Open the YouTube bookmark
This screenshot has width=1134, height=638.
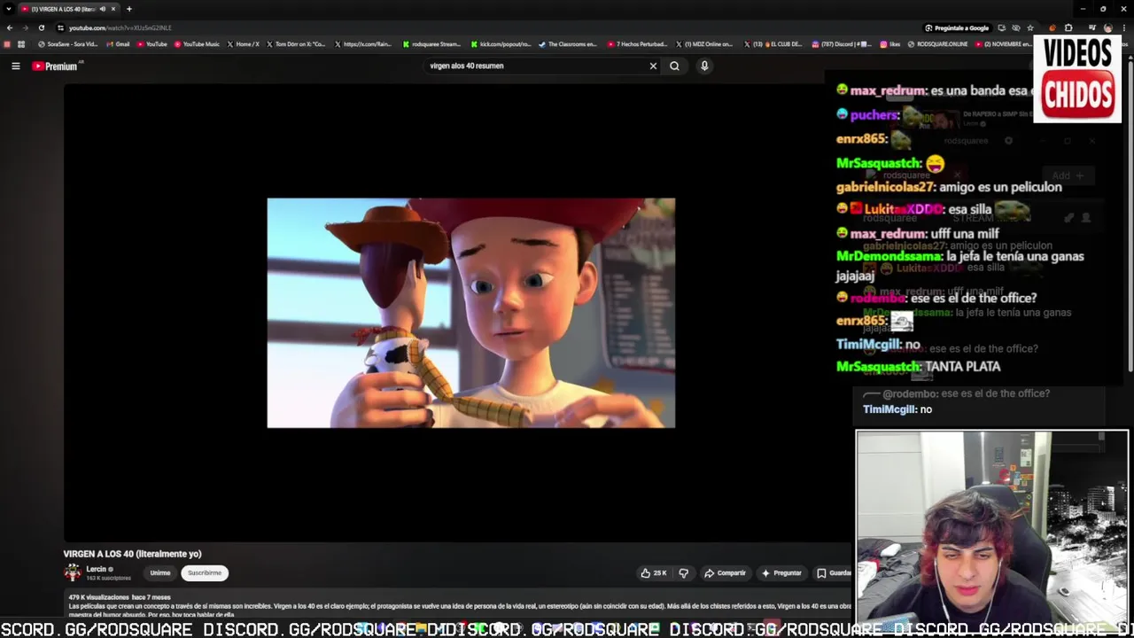click(x=152, y=44)
